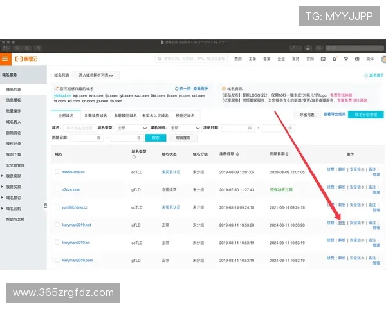Click the blue 搜索 button

pos(156,138)
